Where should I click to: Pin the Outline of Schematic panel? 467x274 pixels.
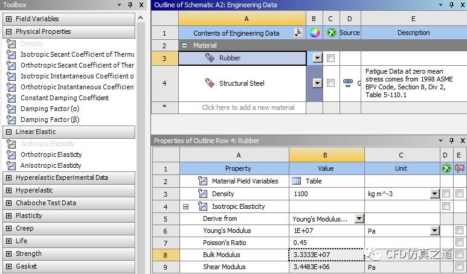click(452, 5)
